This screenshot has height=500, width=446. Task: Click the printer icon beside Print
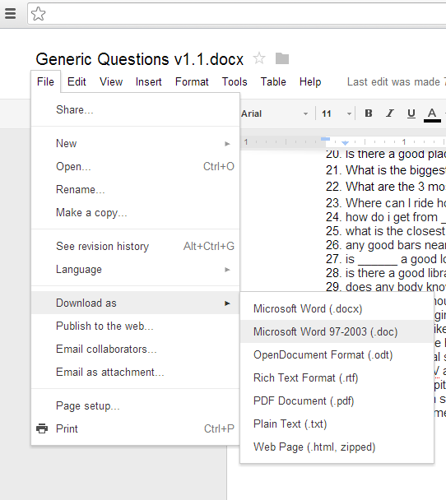[x=42, y=428]
